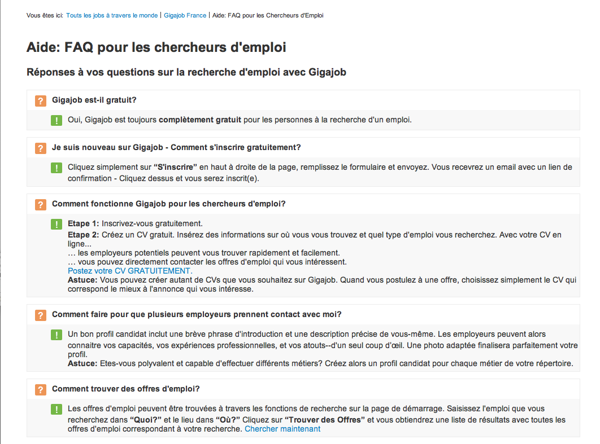The image size is (600, 444).
Task: Click the orange question icon beside 'Comment trouver des offres d'emploi?'
Action: pyautogui.click(x=41, y=390)
